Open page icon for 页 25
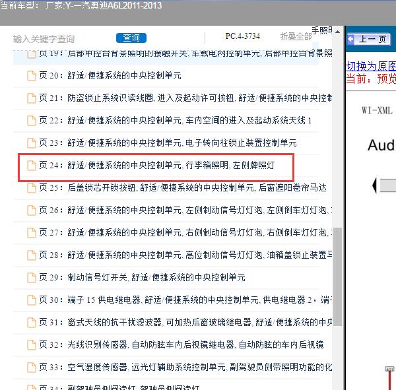The image size is (396, 390). click(x=32, y=188)
